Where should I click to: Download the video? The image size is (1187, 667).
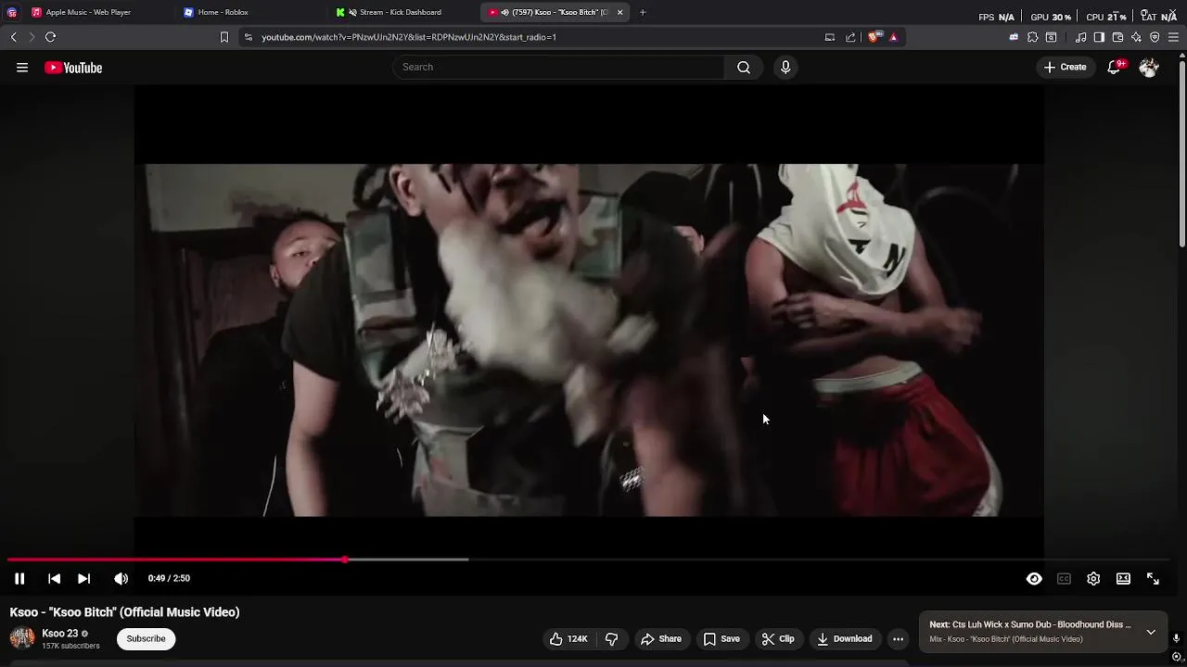click(844, 638)
